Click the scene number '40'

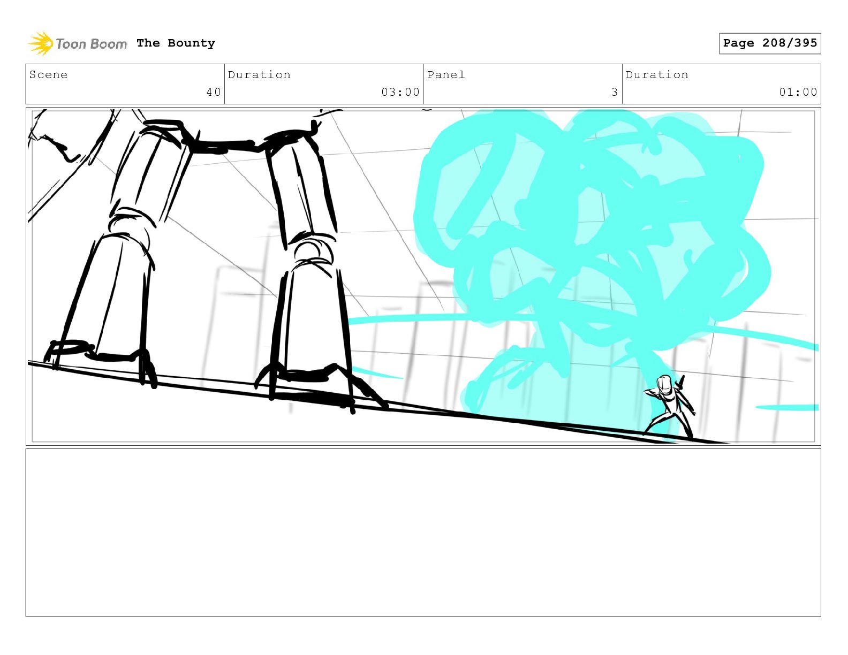[214, 92]
